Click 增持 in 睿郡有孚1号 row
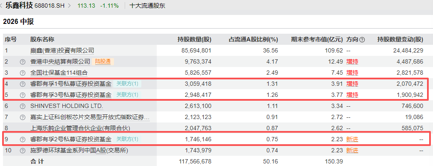The height and width of the screenshot is (166, 433). (x=352, y=84)
